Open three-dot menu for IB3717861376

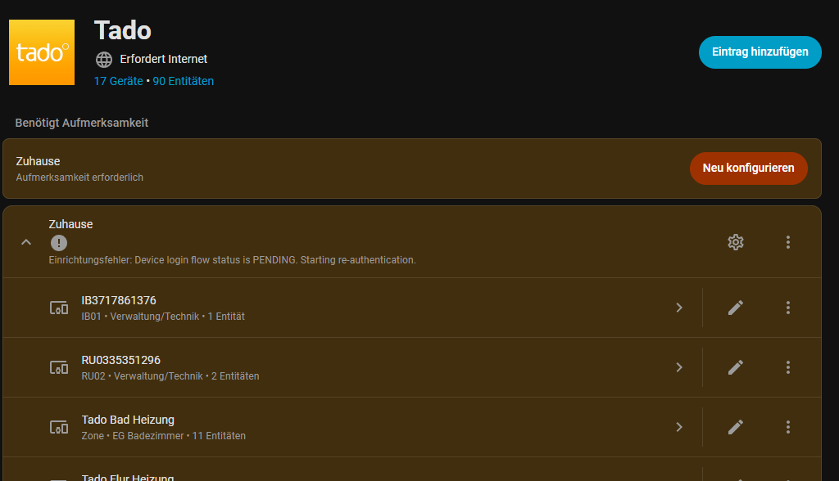[788, 308]
